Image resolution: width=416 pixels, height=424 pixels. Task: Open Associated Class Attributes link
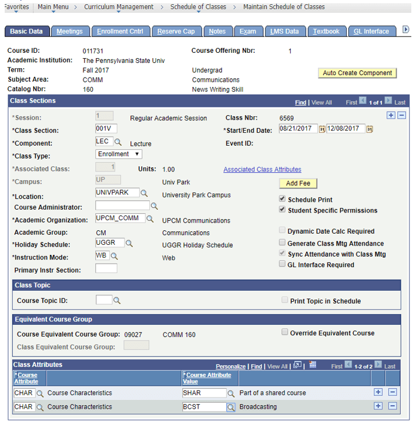click(263, 170)
